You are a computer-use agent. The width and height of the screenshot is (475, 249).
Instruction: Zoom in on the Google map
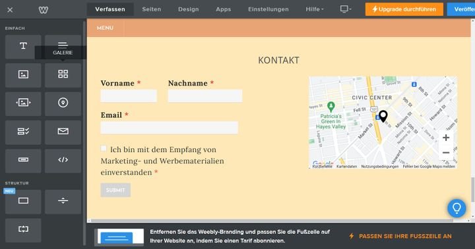pyautogui.click(x=446, y=138)
